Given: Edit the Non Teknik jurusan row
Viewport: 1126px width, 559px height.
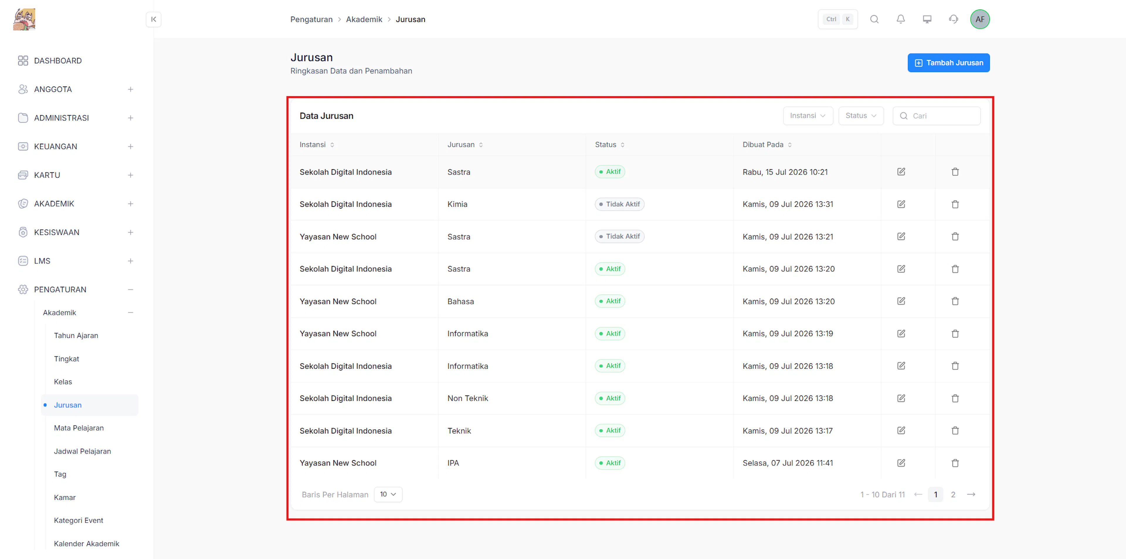Looking at the screenshot, I should click(901, 398).
